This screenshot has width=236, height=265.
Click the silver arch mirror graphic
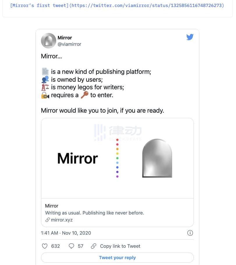pos(157,158)
